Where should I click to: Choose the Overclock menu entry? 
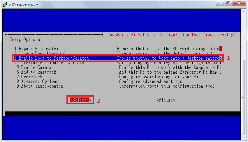click(x=31, y=77)
